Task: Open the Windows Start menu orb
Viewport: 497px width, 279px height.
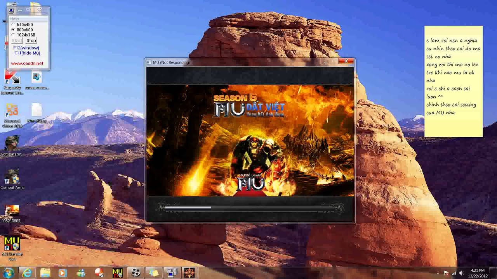Action: pos(9,273)
